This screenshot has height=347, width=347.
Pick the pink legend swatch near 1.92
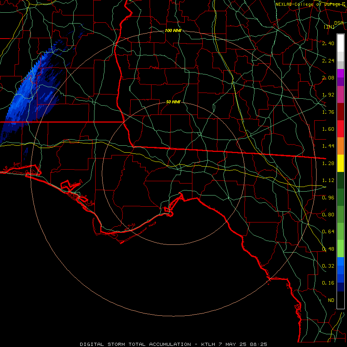pos(340,94)
